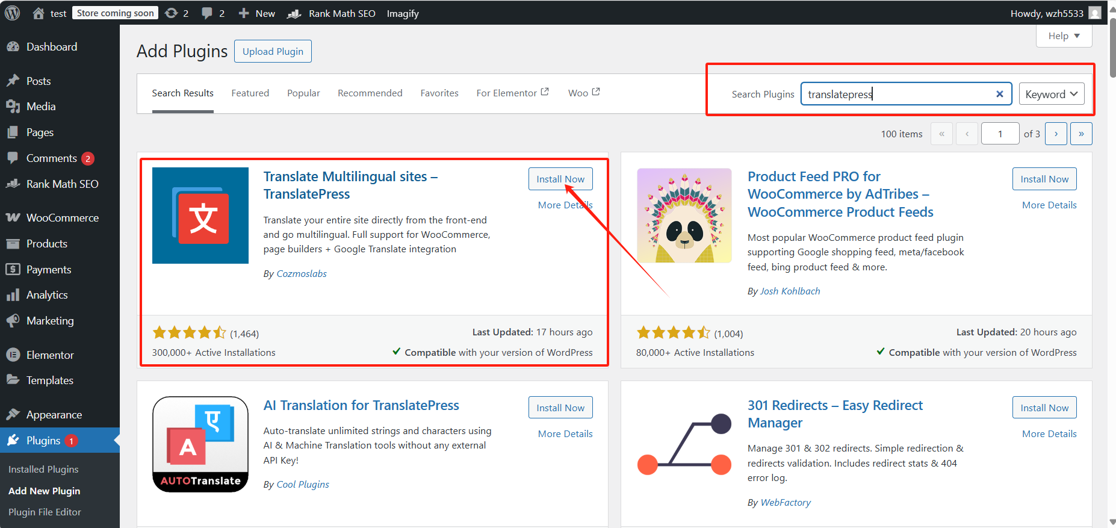The height and width of the screenshot is (528, 1116).
Task: Click the TranslatePress plugin icon
Action: [x=200, y=216]
